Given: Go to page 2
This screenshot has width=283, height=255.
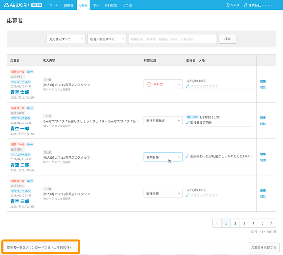Looking at the screenshot, I should (x=235, y=223).
